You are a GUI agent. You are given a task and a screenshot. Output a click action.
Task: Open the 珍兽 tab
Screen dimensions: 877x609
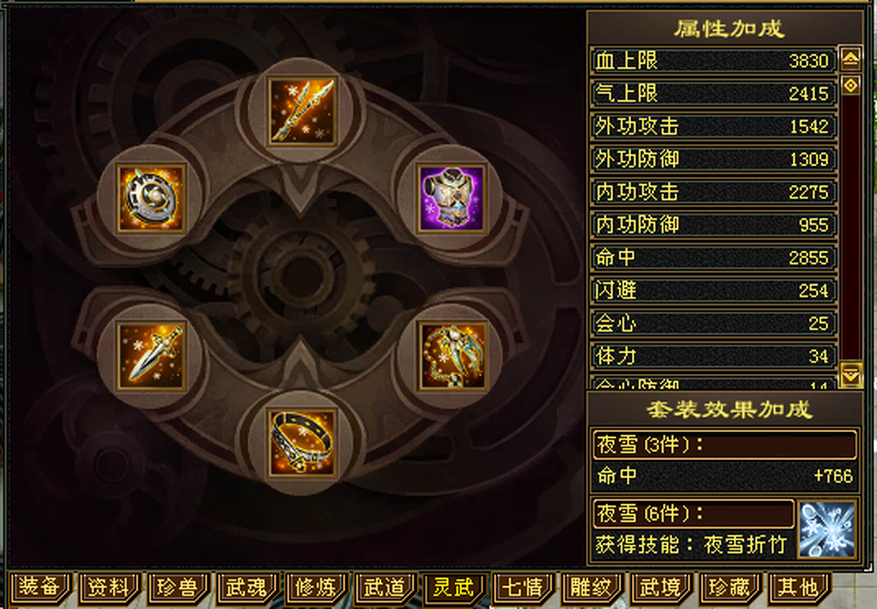point(178,588)
